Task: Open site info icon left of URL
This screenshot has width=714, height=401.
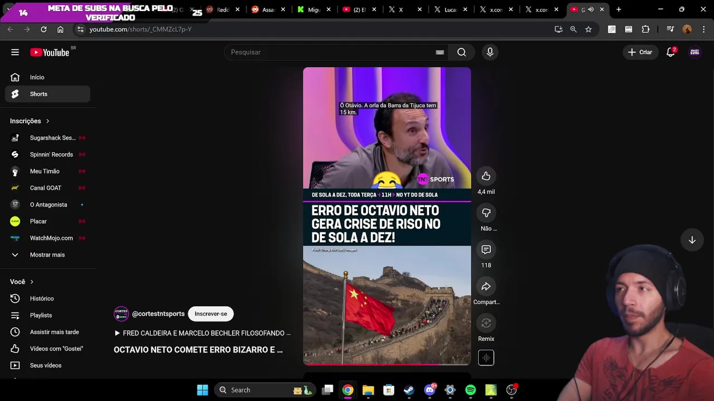Action: pyautogui.click(x=80, y=29)
